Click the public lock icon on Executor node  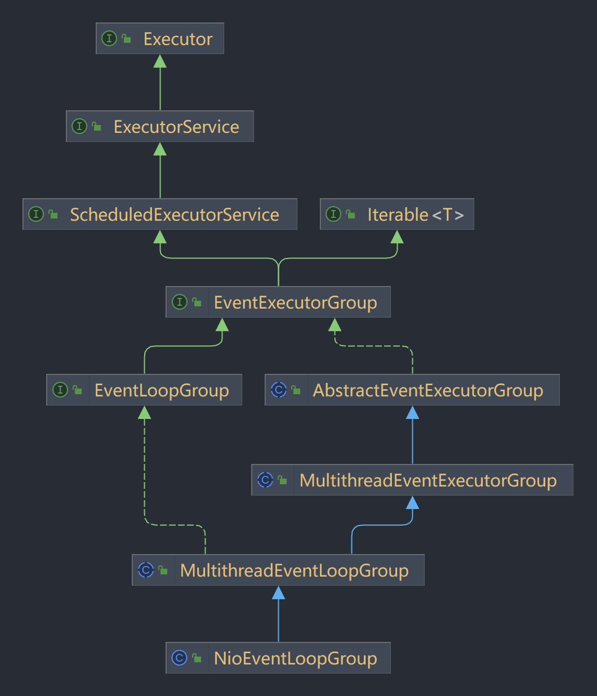127,38
